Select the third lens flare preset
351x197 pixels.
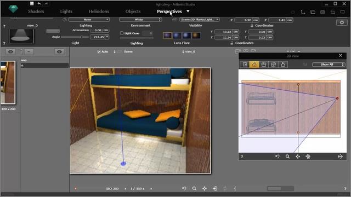[x=186, y=36]
